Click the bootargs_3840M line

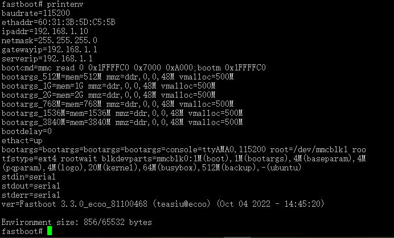(x=122, y=122)
